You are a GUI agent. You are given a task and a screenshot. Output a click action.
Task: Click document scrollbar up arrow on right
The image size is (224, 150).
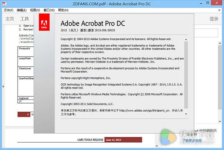pyautogui.click(x=220, y=43)
